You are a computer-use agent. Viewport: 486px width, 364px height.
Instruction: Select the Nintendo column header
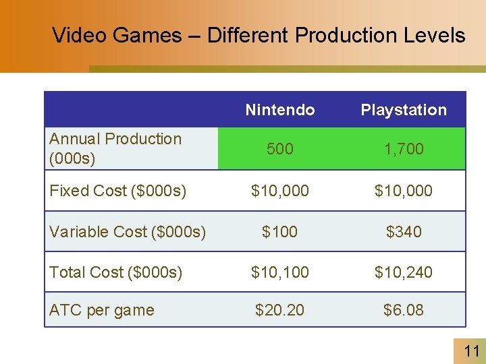pos(280,110)
